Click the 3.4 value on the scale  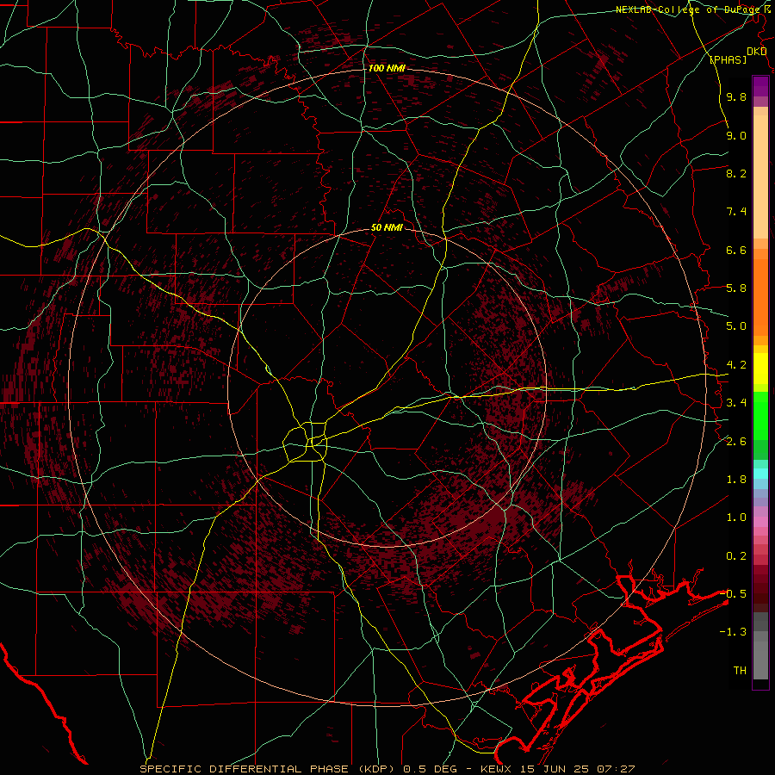click(x=736, y=403)
